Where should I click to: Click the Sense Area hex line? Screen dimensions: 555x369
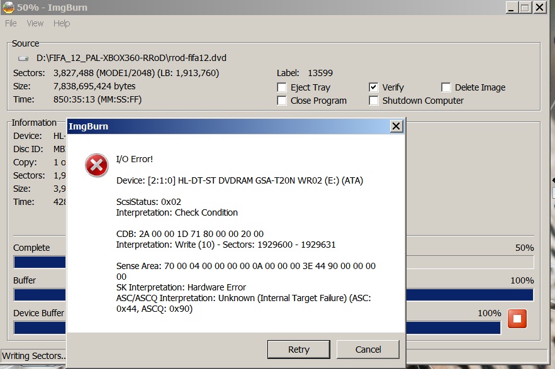(x=246, y=271)
